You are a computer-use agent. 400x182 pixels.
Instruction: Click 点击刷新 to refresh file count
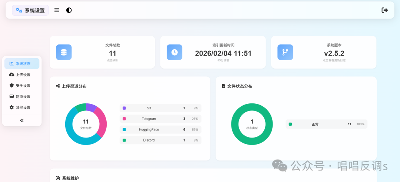coord(113,60)
